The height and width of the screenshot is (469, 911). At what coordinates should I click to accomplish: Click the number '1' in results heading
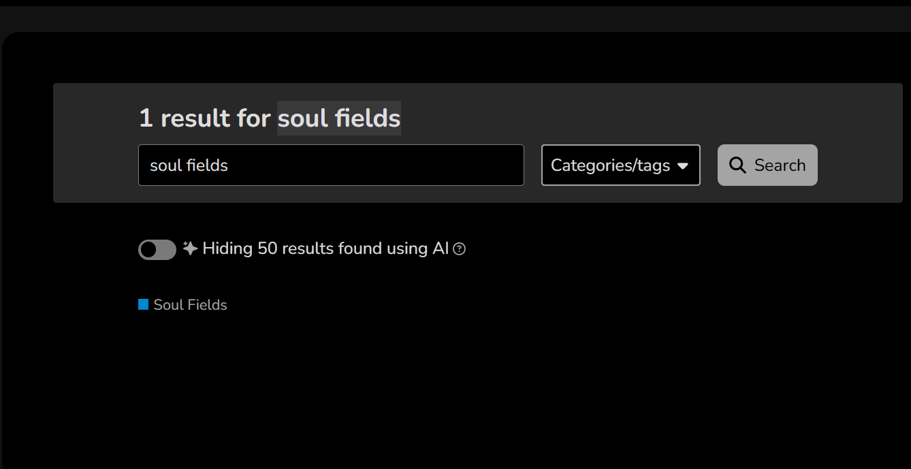(x=146, y=118)
